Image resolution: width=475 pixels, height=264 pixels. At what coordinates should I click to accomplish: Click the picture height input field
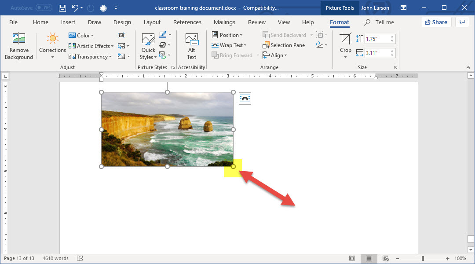pos(376,39)
